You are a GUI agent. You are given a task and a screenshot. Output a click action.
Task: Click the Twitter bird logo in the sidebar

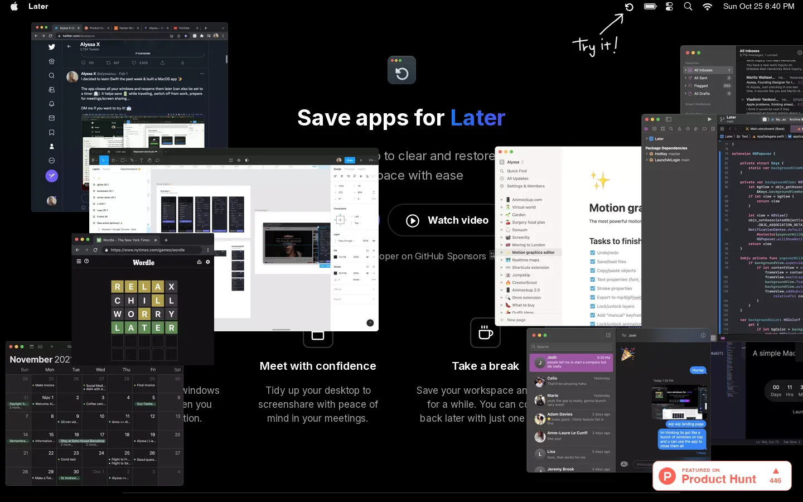(x=52, y=47)
